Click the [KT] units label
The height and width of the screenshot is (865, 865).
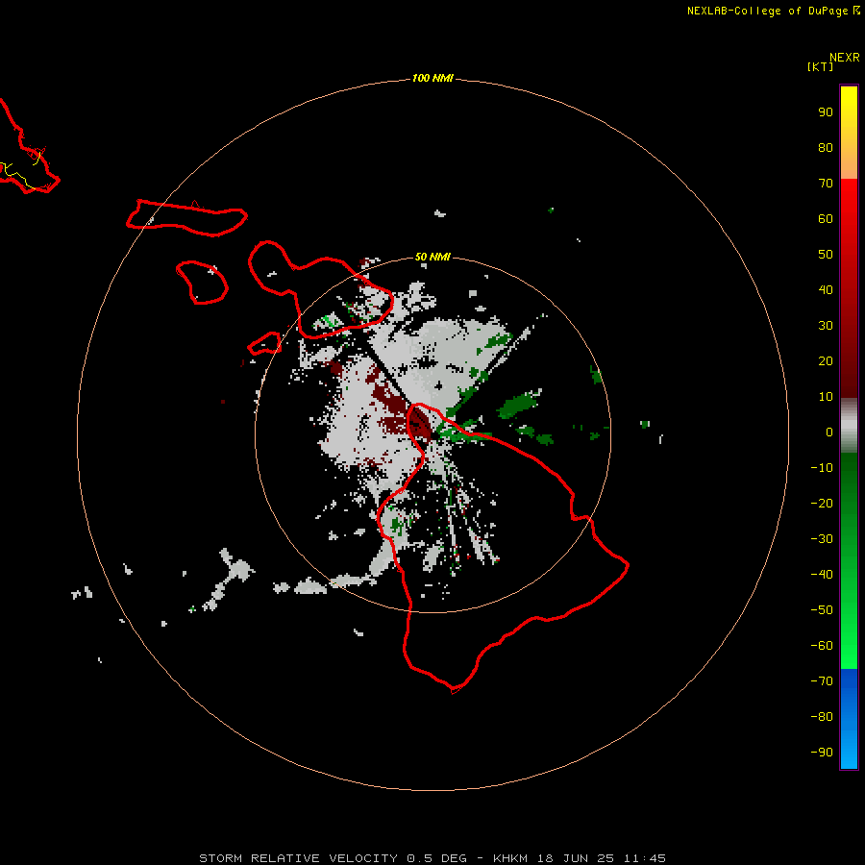pyautogui.click(x=820, y=67)
